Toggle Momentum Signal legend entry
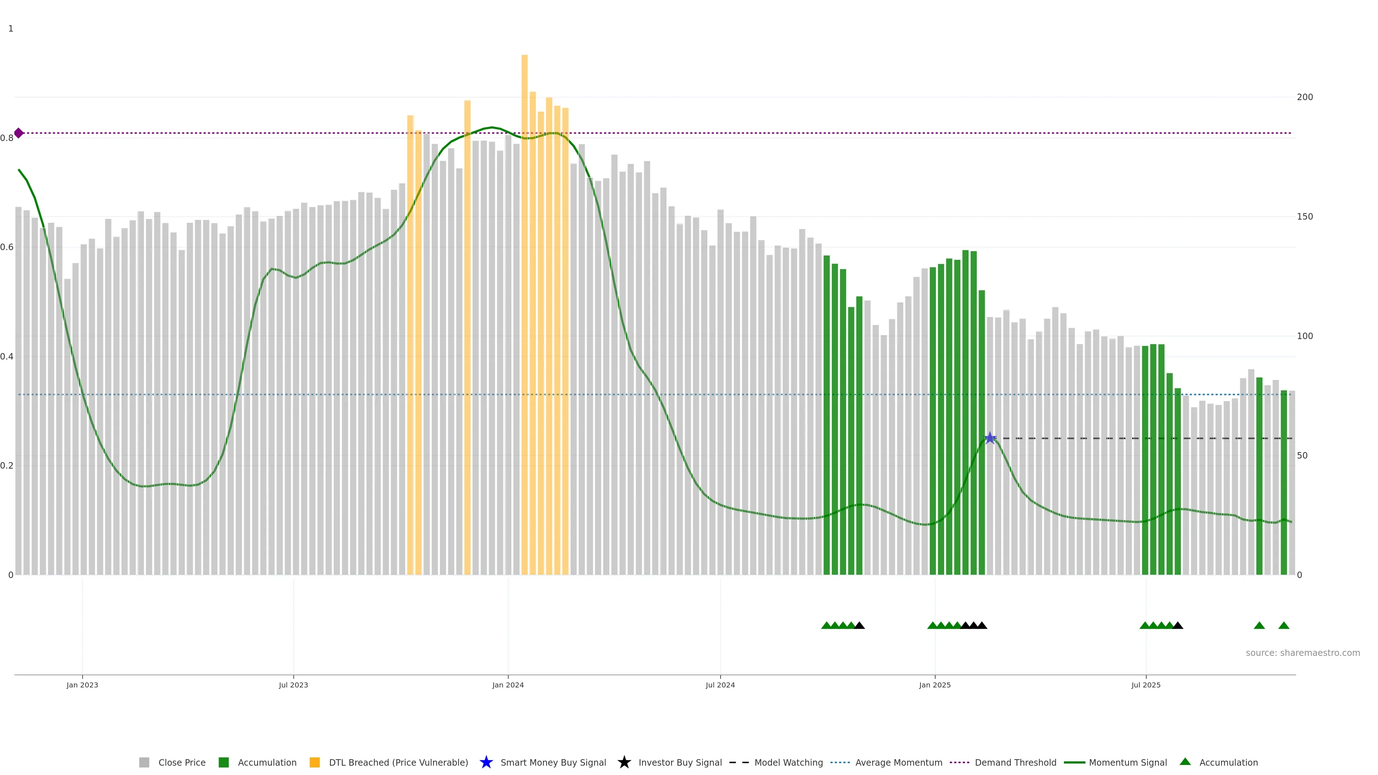This screenshot has height=775, width=1378. point(1128,762)
